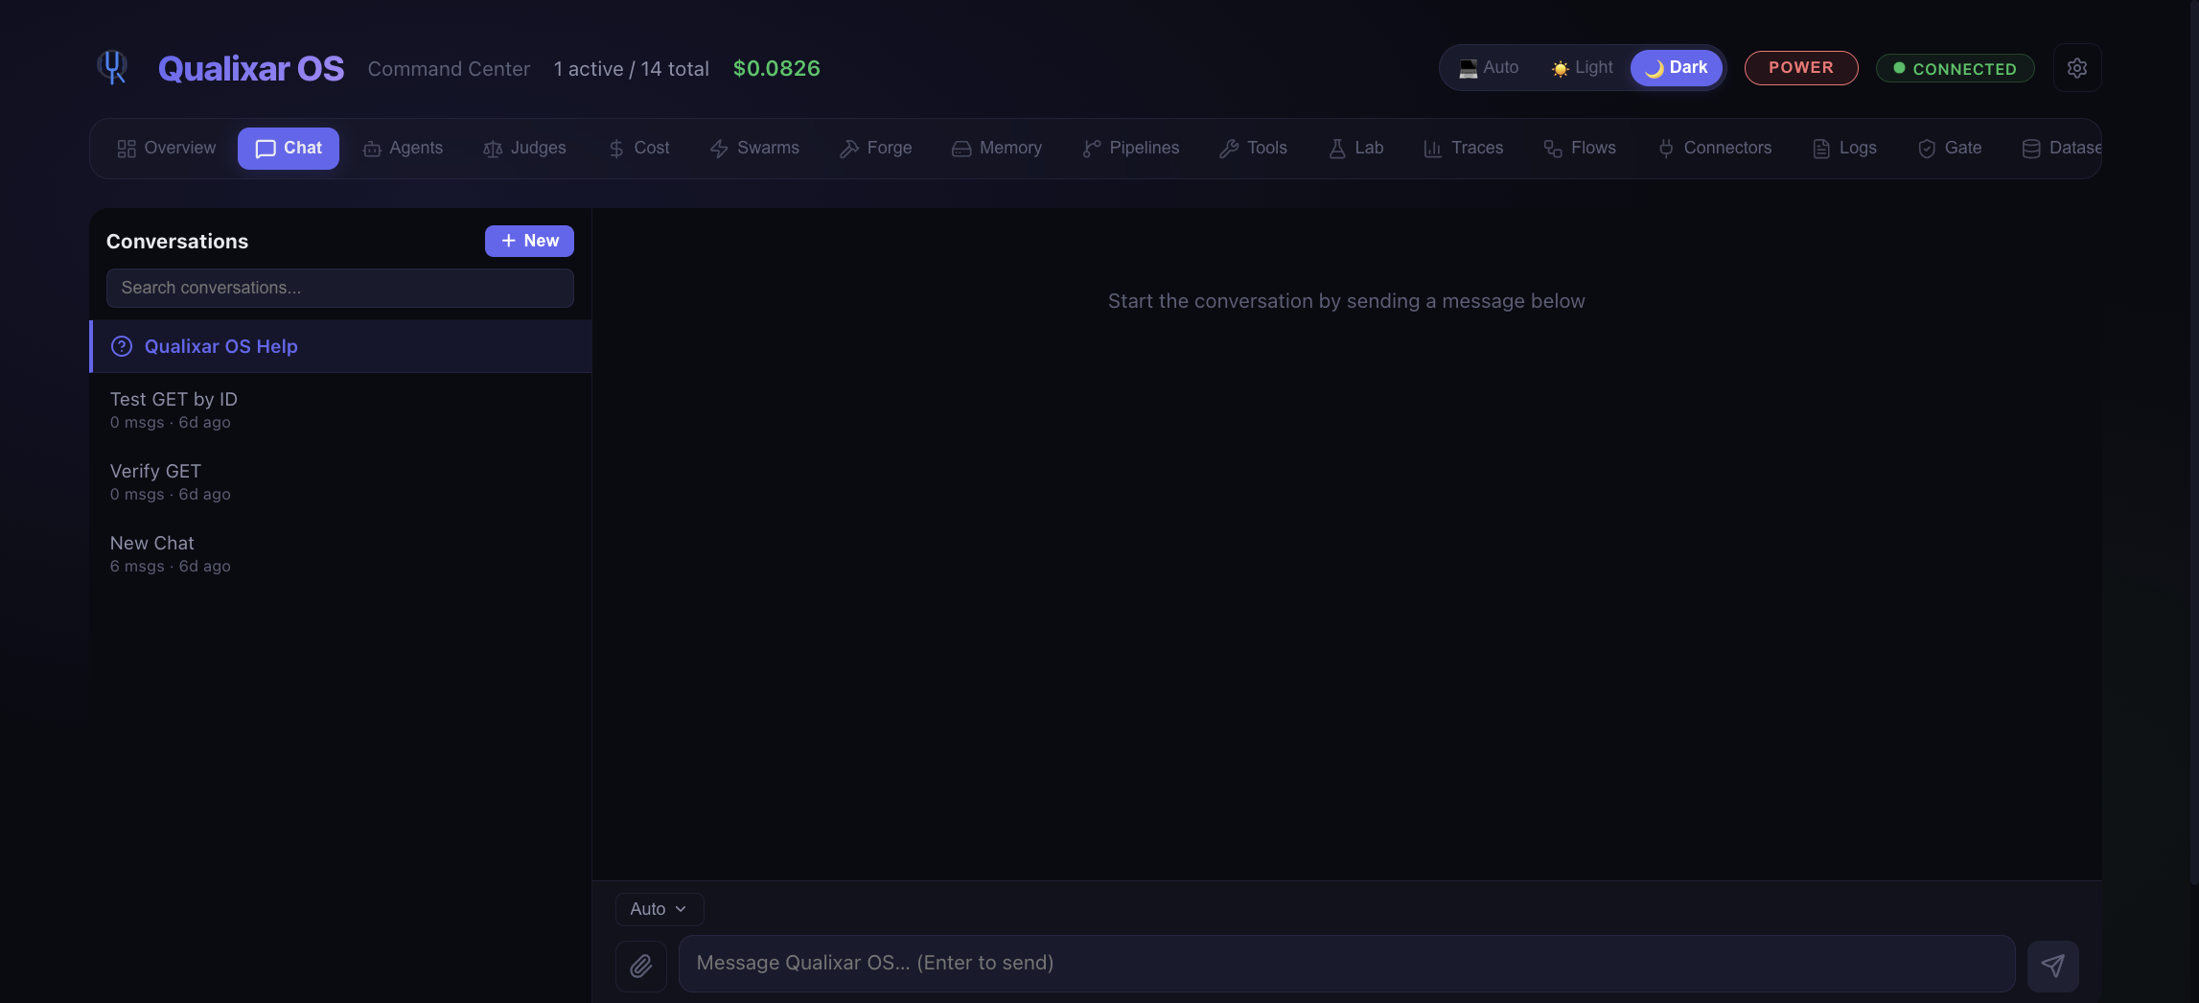Click the $0.0826 cost total
Screen dimensions: 2199x1003
coord(776,68)
